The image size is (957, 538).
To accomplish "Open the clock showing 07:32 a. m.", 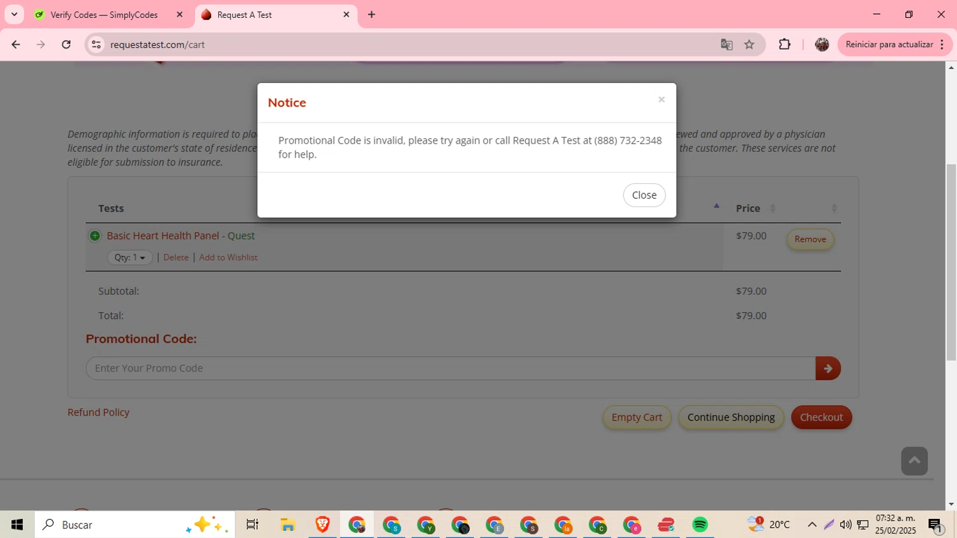I will 896,525.
